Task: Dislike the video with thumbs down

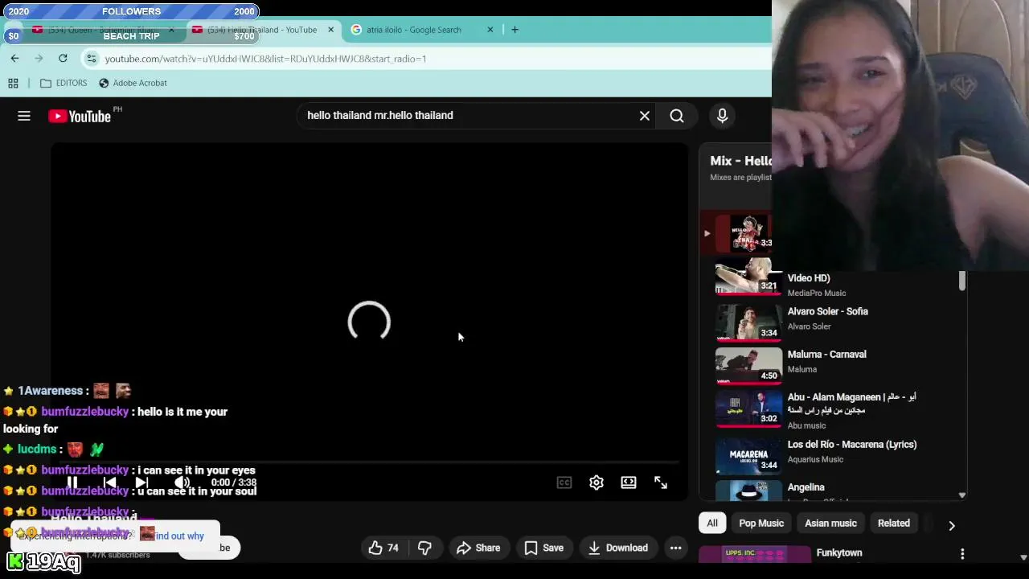Action: click(425, 548)
